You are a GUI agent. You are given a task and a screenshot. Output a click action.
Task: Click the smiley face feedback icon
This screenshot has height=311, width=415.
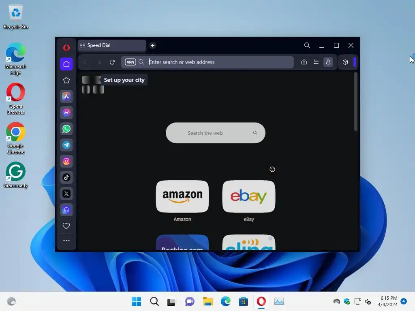click(272, 169)
